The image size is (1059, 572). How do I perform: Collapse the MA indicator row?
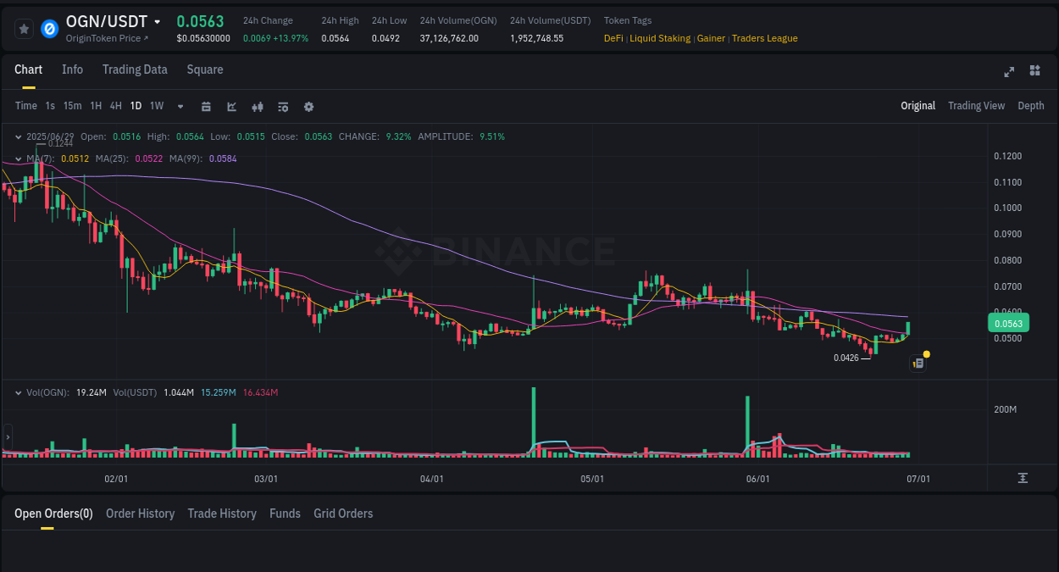[19, 158]
